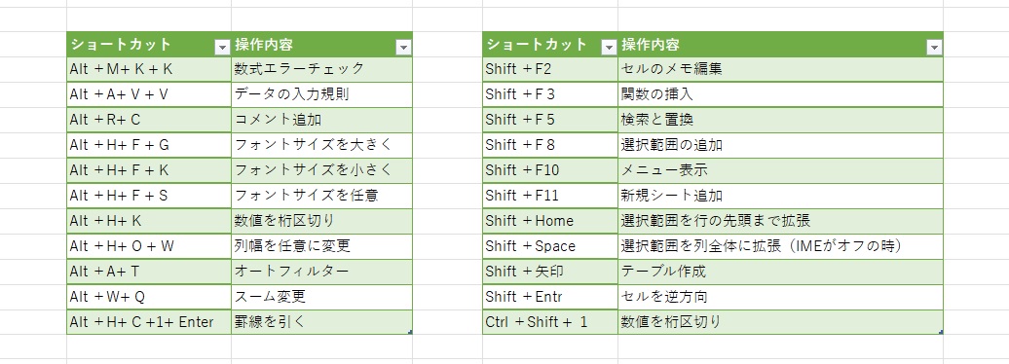Viewport: 1009px width, 364px height.
Task: Select the Shift +F10 cell
Action: click(x=550, y=170)
